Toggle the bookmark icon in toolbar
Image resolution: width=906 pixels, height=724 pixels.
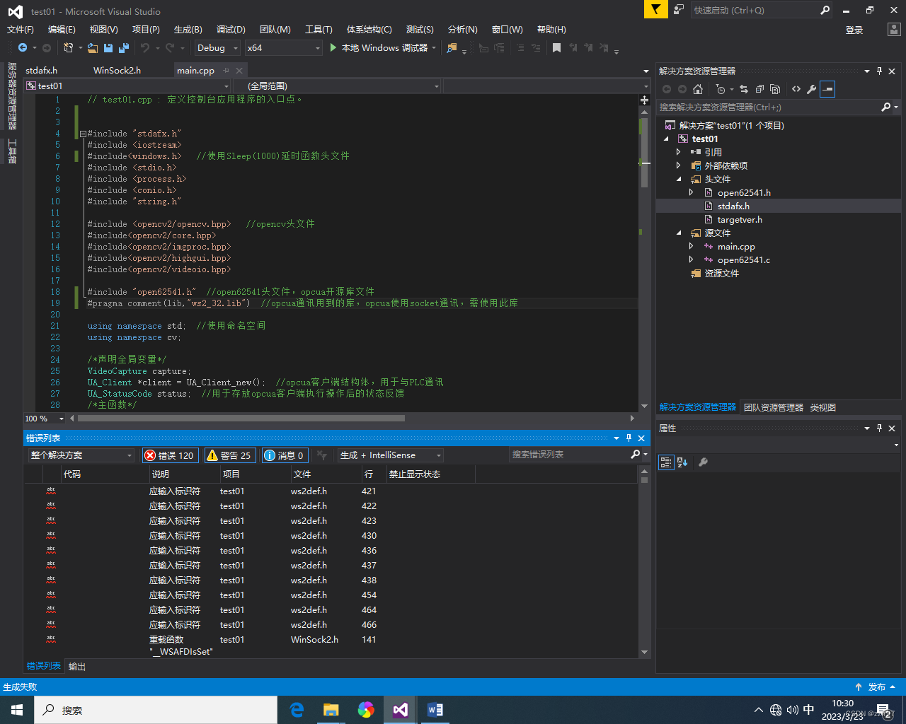(557, 47)
